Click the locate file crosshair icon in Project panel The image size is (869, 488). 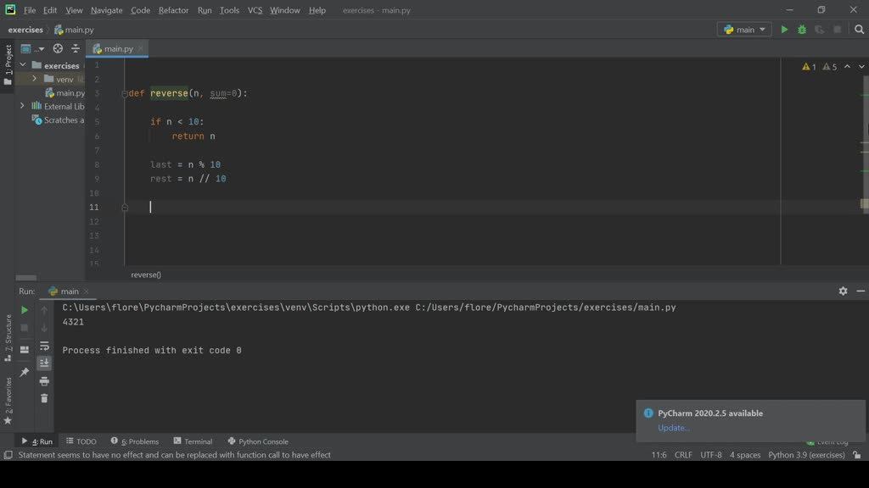coord(58,48)
